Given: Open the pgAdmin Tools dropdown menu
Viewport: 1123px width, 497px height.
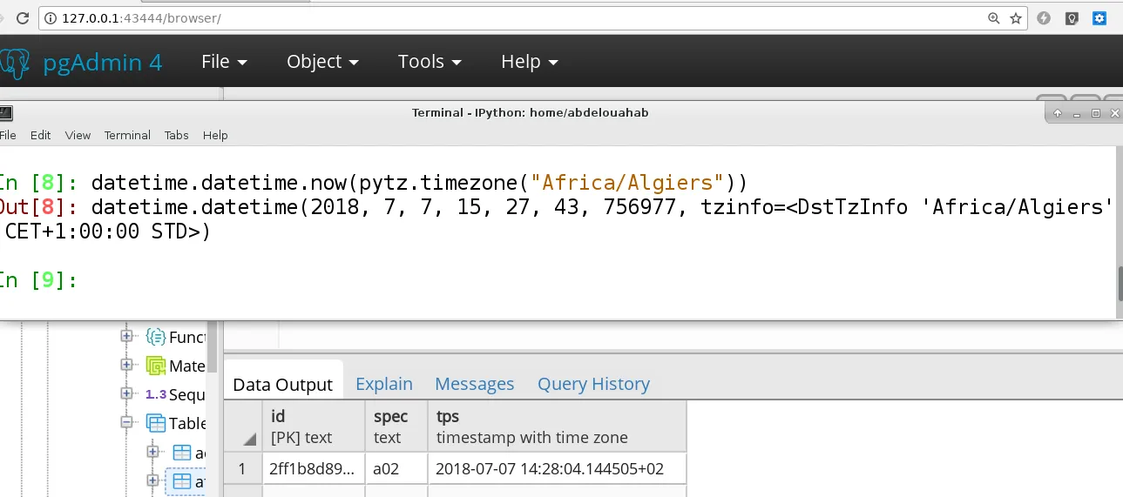Looking at the screenshot, I should (430, 62).
